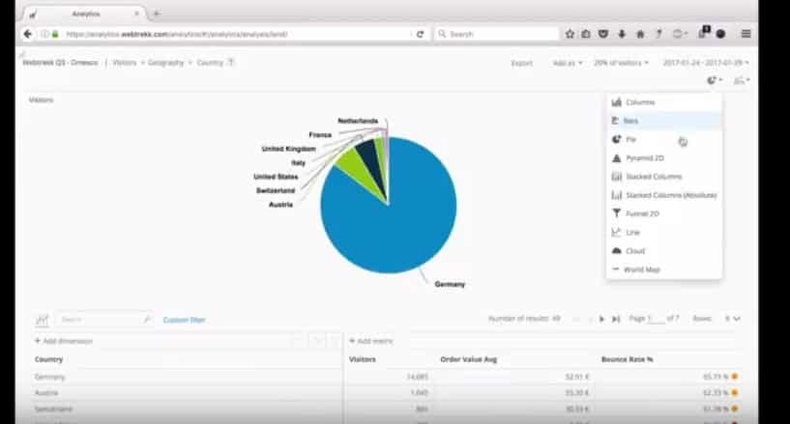Viewport: 790px width, 424px height.
Task: Click the table search input field
Action: coord(100,319)
